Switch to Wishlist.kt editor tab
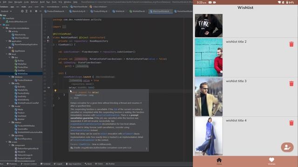Screen dimensions: 298x167 tap(120, 11)
